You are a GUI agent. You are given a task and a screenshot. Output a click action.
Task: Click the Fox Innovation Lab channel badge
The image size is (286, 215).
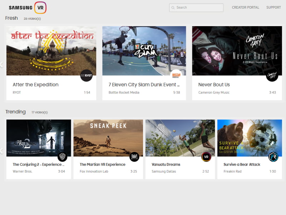pyautogui.click(x=134, y=157)
